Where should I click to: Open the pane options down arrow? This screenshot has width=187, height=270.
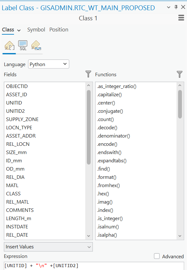169,7
